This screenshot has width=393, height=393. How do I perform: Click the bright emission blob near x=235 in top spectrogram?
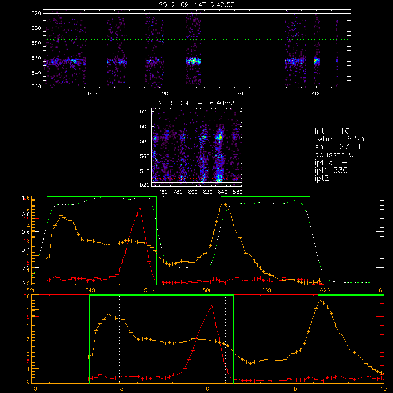tap(193, 61)
